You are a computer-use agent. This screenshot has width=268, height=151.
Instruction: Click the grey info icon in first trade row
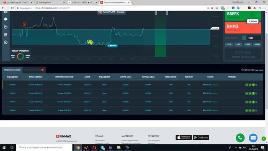256,85
